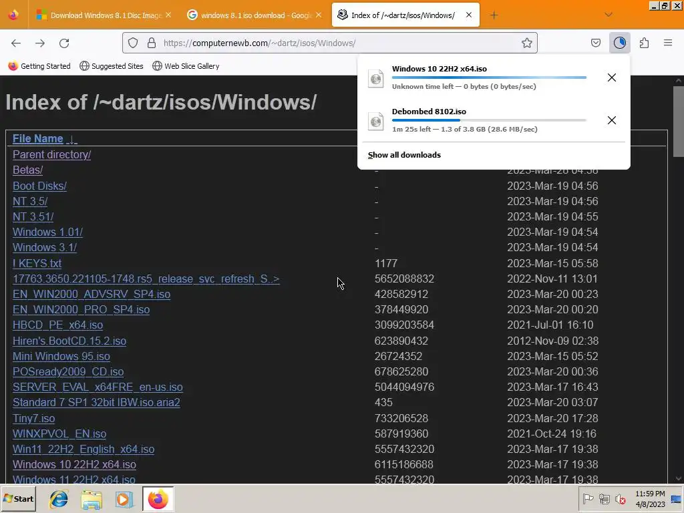Download POSready2009_CD.iso
This screenshot has height=513, width=684.
click(x=68, y=371)
